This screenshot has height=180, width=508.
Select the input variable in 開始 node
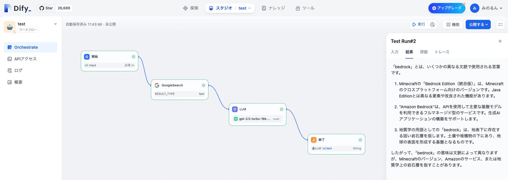(x=109, y=65)
